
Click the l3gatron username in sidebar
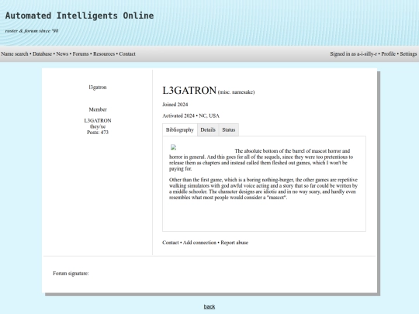tap(98, 88)
